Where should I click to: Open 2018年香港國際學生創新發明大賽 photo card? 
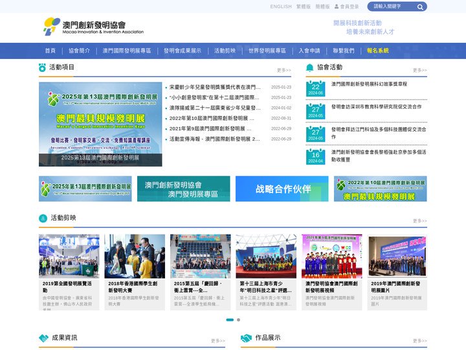(135, 272)
